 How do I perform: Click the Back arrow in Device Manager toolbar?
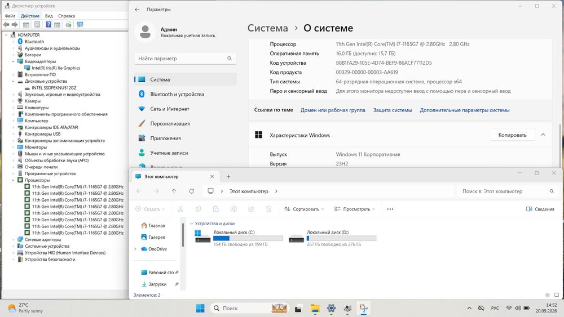(6, 24)
